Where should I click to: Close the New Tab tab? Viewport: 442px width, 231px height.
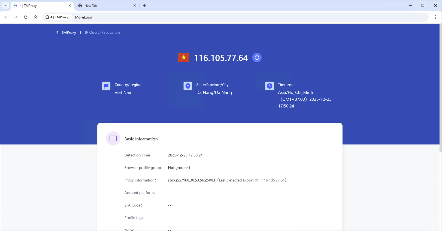tap(135, 5)
